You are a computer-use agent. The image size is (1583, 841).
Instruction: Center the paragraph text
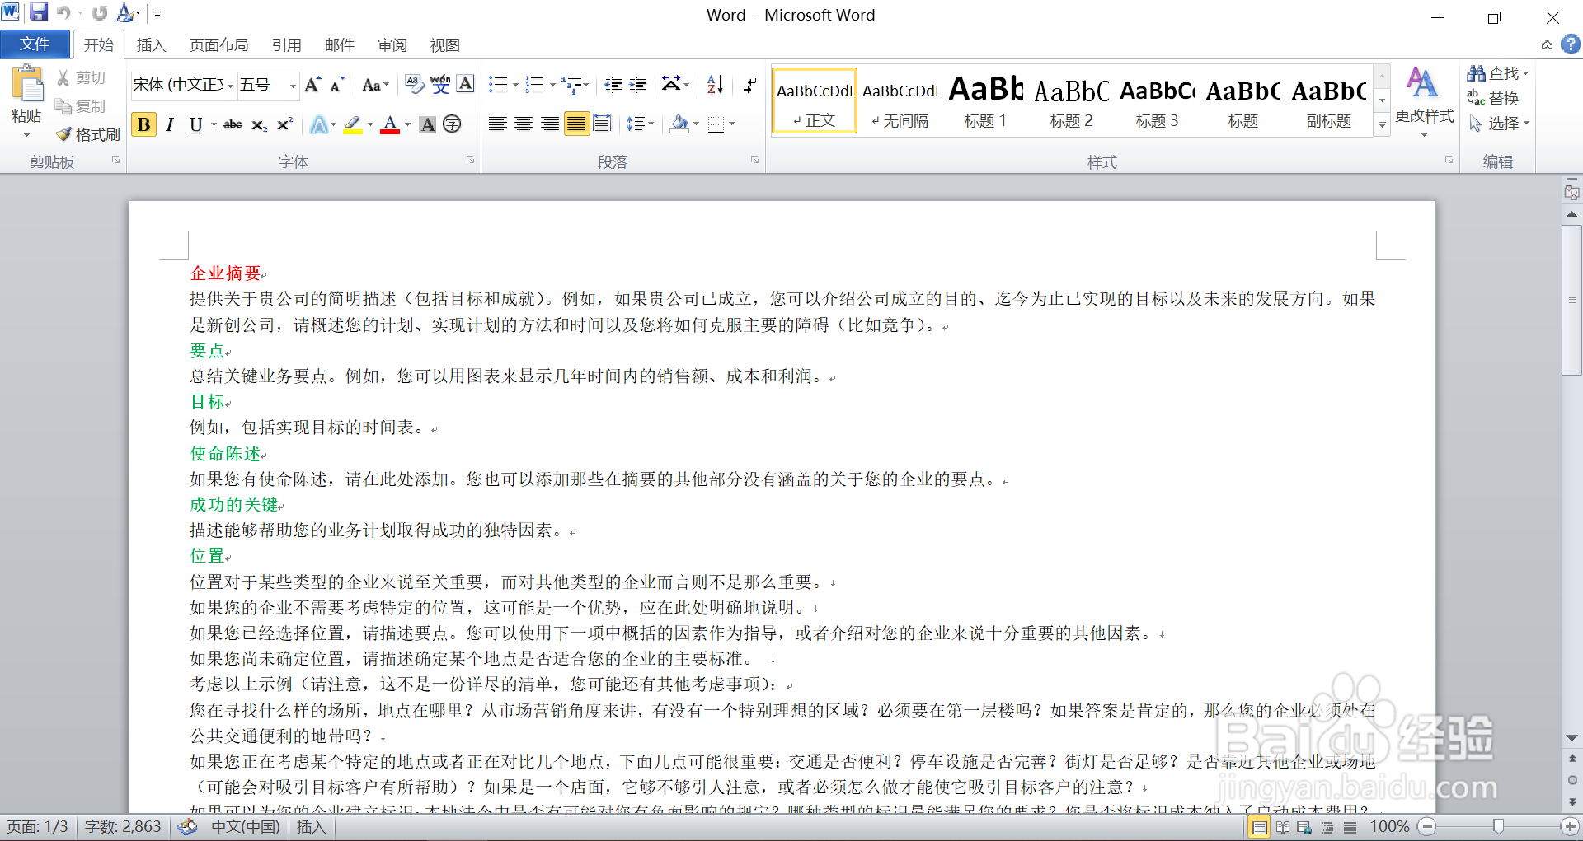pyautogui.click(x=524, y=124)
